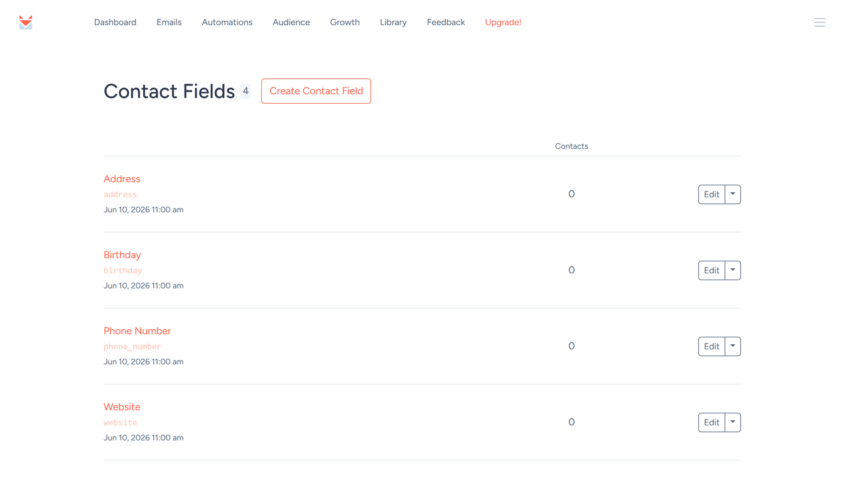Click the Address row creation date
The width and height of the screenshot is (854, 485).
[143, 210]
